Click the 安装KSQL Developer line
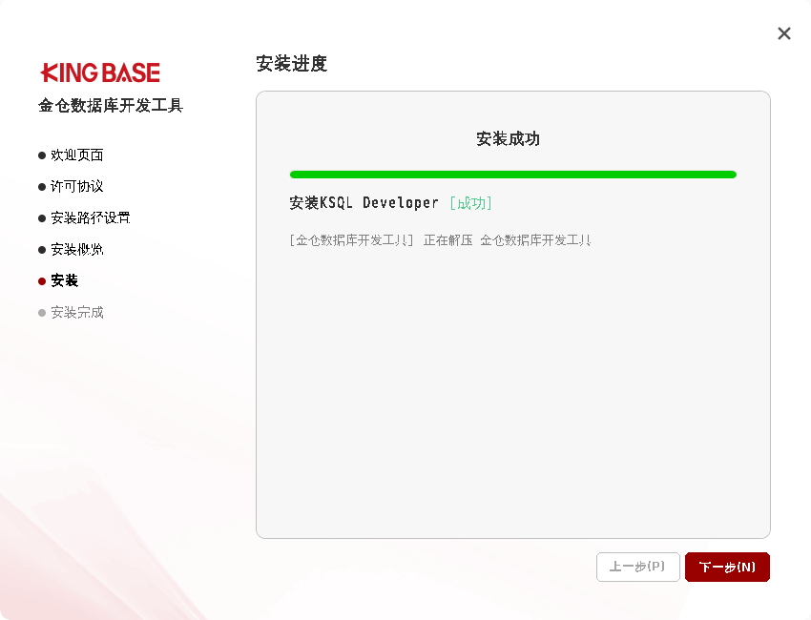 point(364,203)
